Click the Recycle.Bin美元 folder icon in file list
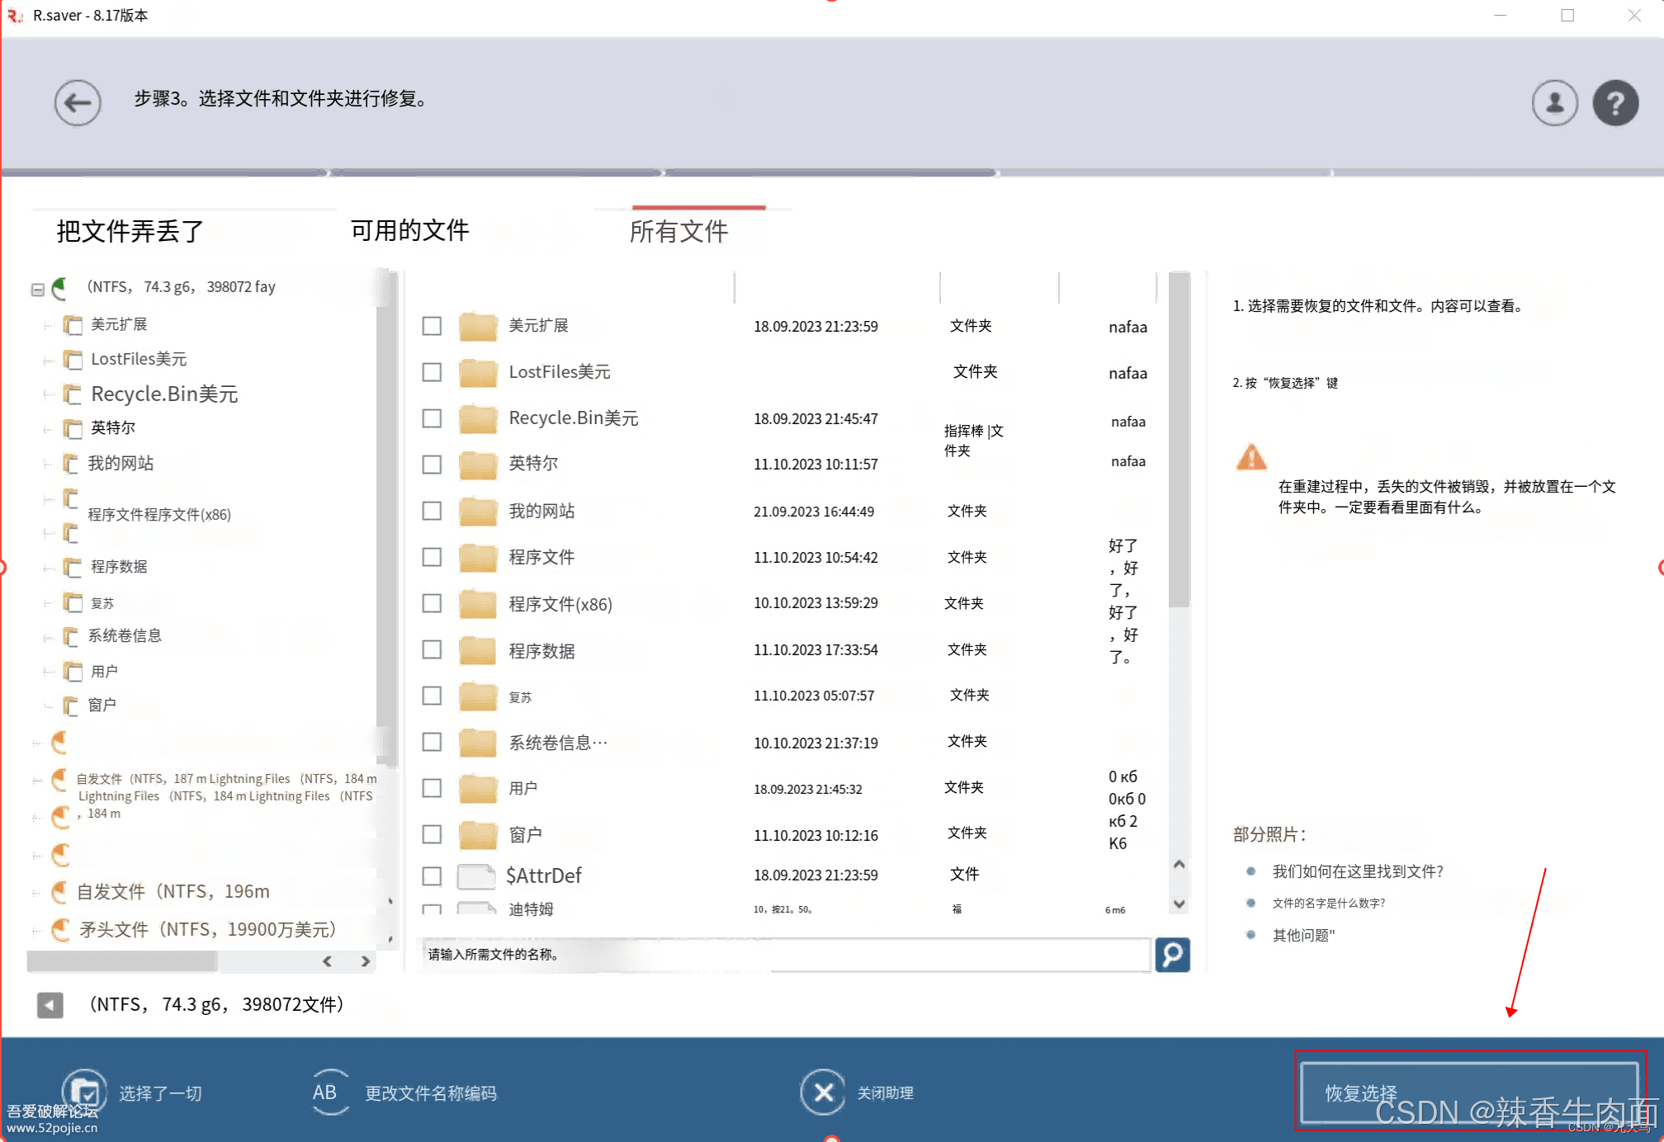Viewport: 1664px width, 1142px height. [x=478, y=418]
